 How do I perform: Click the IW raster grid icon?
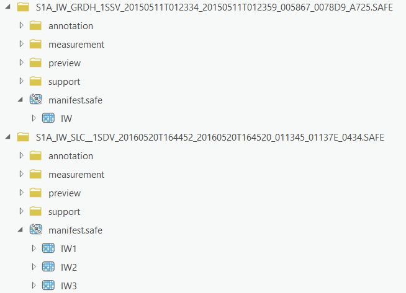point(48,118)
